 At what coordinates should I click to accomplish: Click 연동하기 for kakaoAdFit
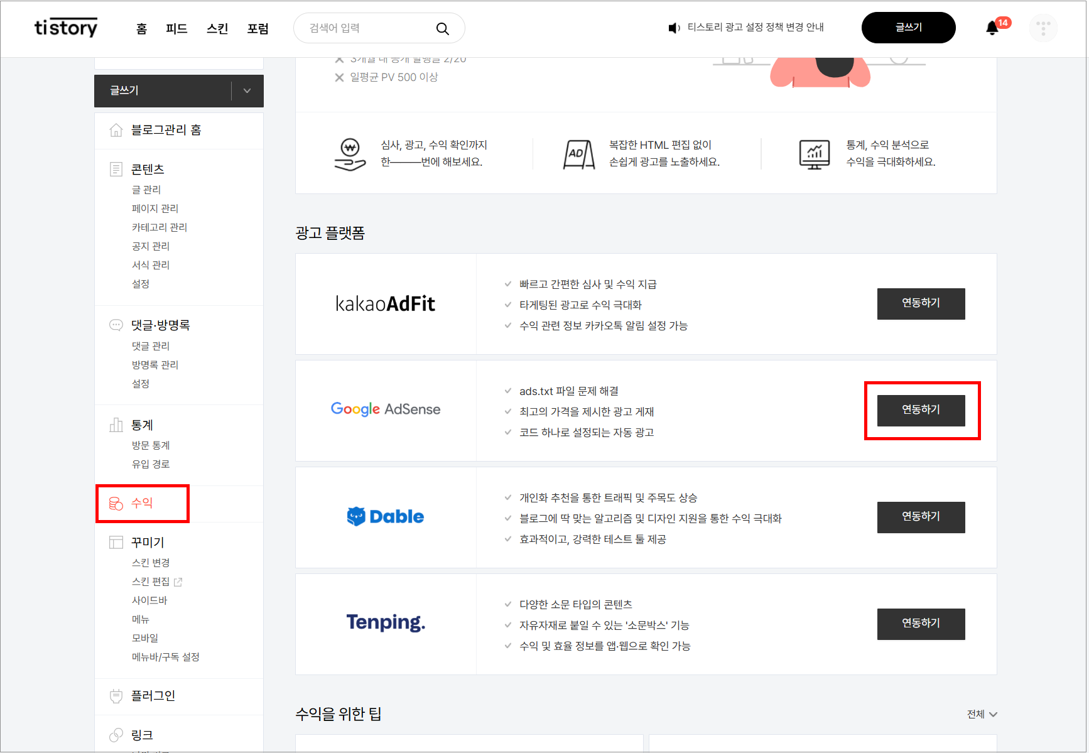pos(921,304)
